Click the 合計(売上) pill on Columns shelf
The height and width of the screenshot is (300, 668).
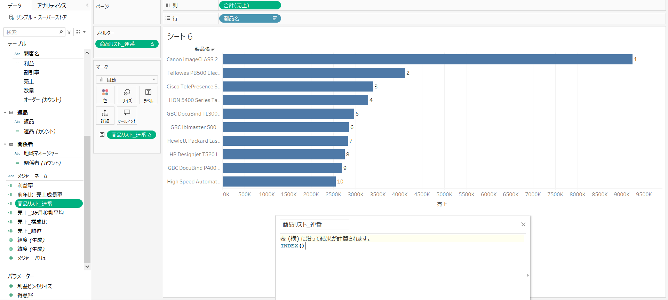click(250, 5)
